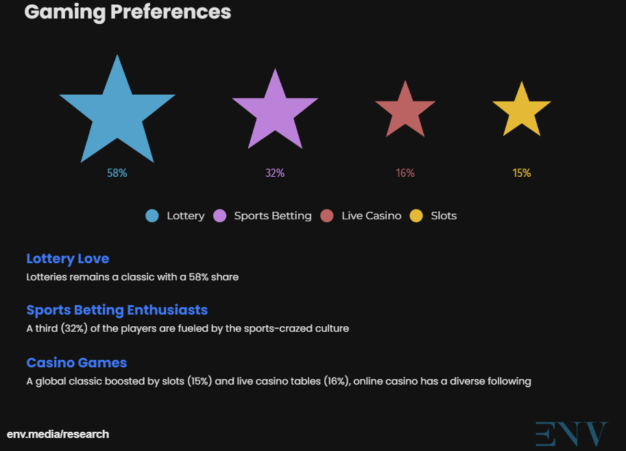Screen dimensions: 626x451
Task: Click the red Live Casino star
Action: (x=405, y=111)
